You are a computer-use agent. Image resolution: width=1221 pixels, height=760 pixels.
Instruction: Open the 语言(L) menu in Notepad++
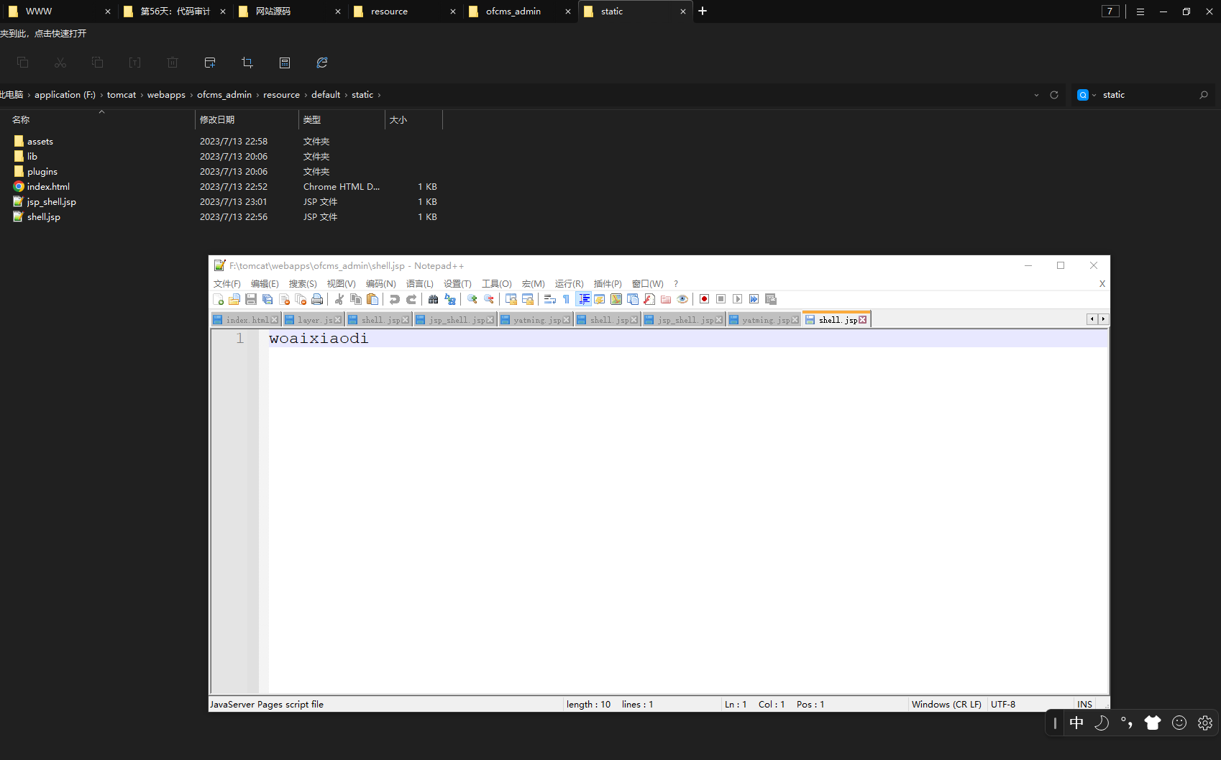(x=420, y=283)
